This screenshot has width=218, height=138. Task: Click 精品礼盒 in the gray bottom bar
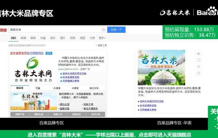(39, 115)
